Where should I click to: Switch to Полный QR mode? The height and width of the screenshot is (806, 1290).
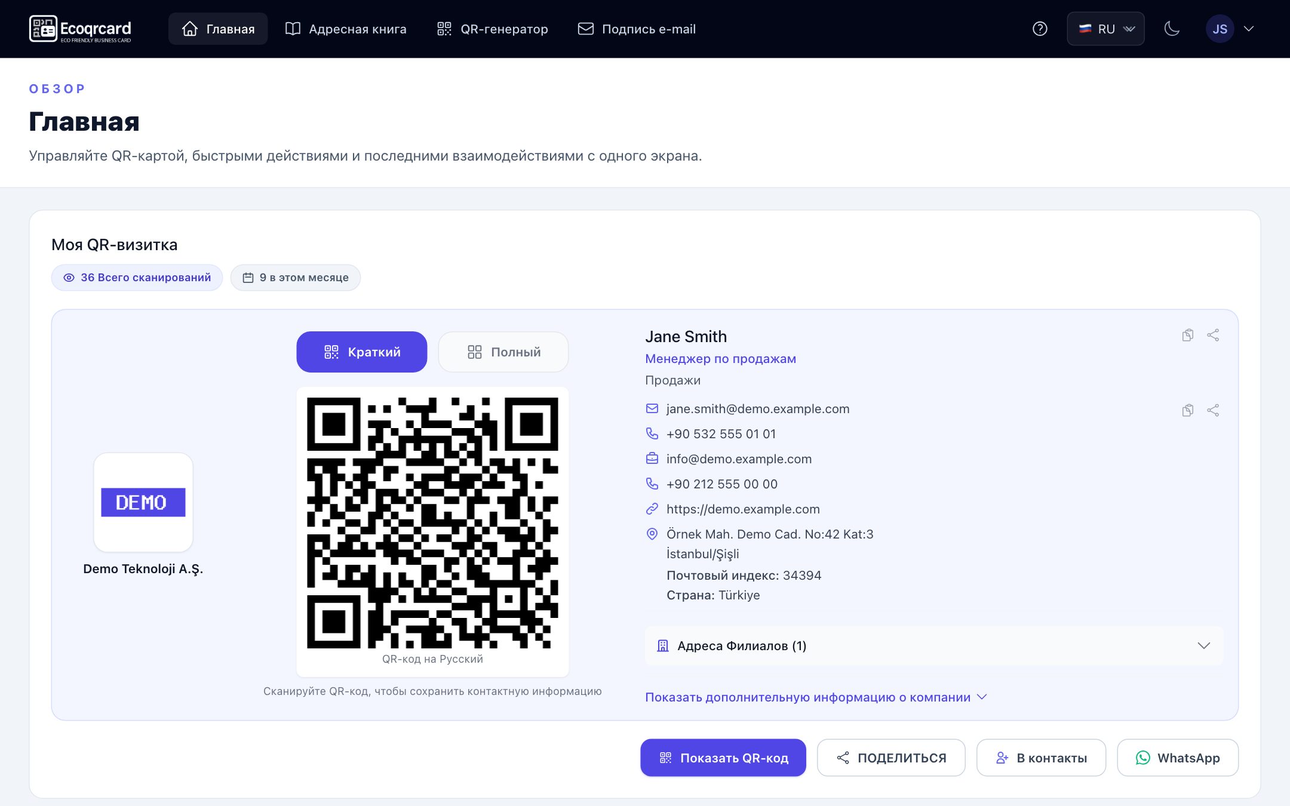(503, 352)
